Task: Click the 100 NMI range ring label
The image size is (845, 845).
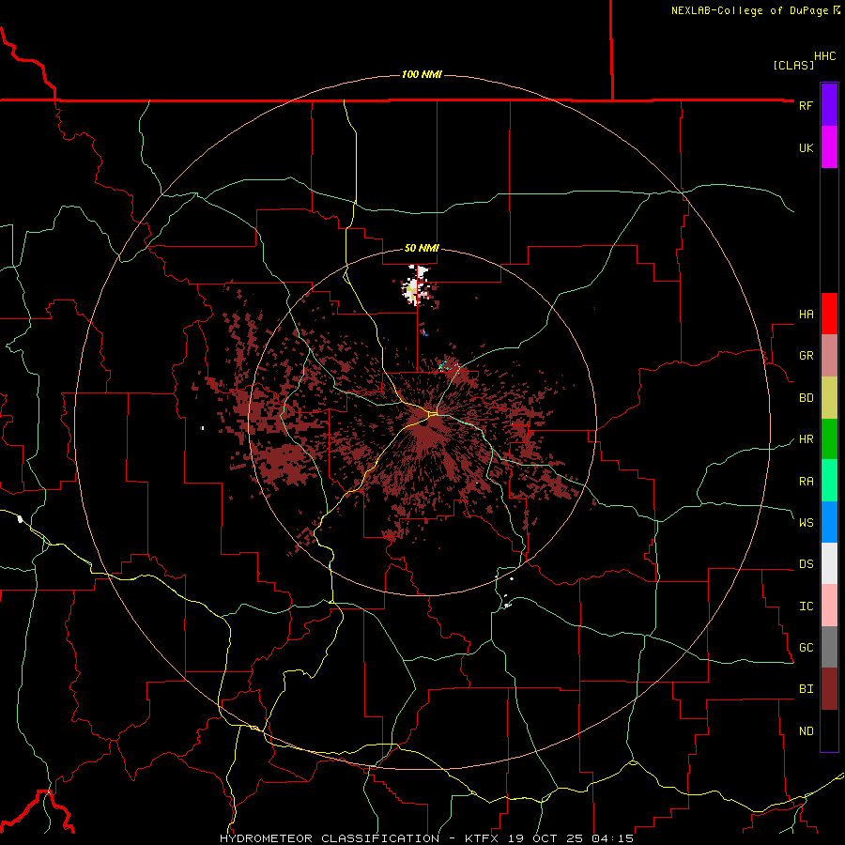Action: (422, 74)
